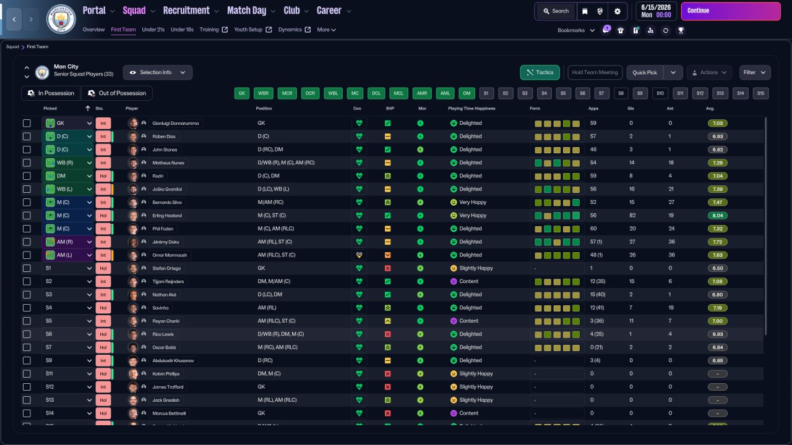Click the sort arrow beside Picked column
Viewport: 792px width, 445px height.
point(88,109)
